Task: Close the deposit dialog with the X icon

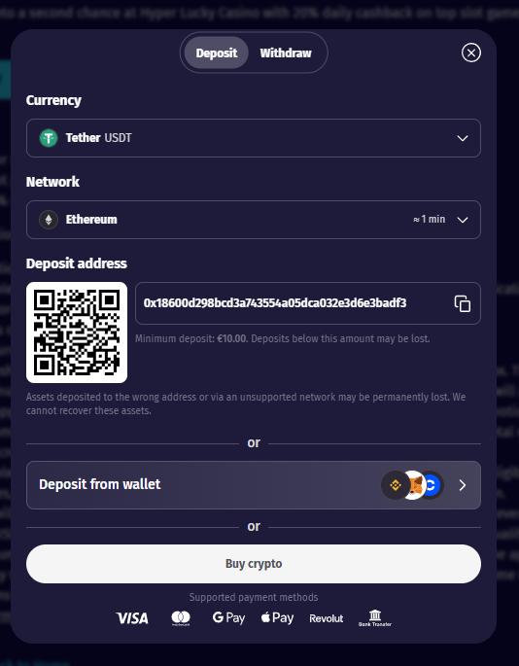Action: [471, 53]
